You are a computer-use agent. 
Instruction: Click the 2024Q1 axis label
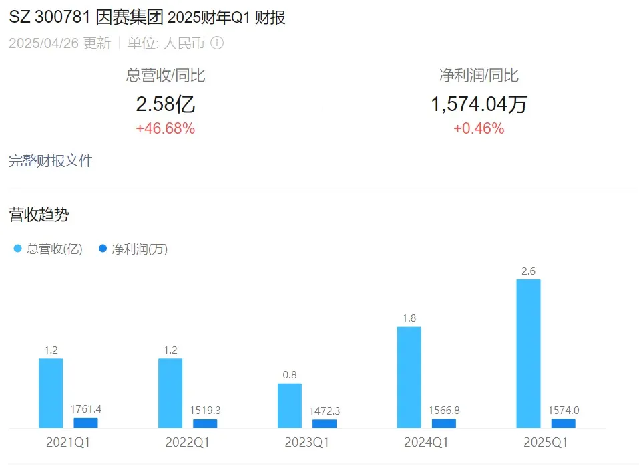[x=426, y=443]
